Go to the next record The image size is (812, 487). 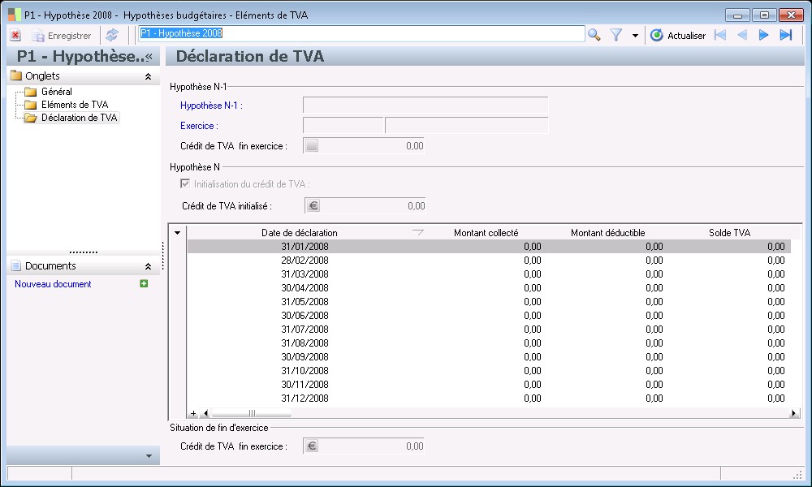point(763,35)
